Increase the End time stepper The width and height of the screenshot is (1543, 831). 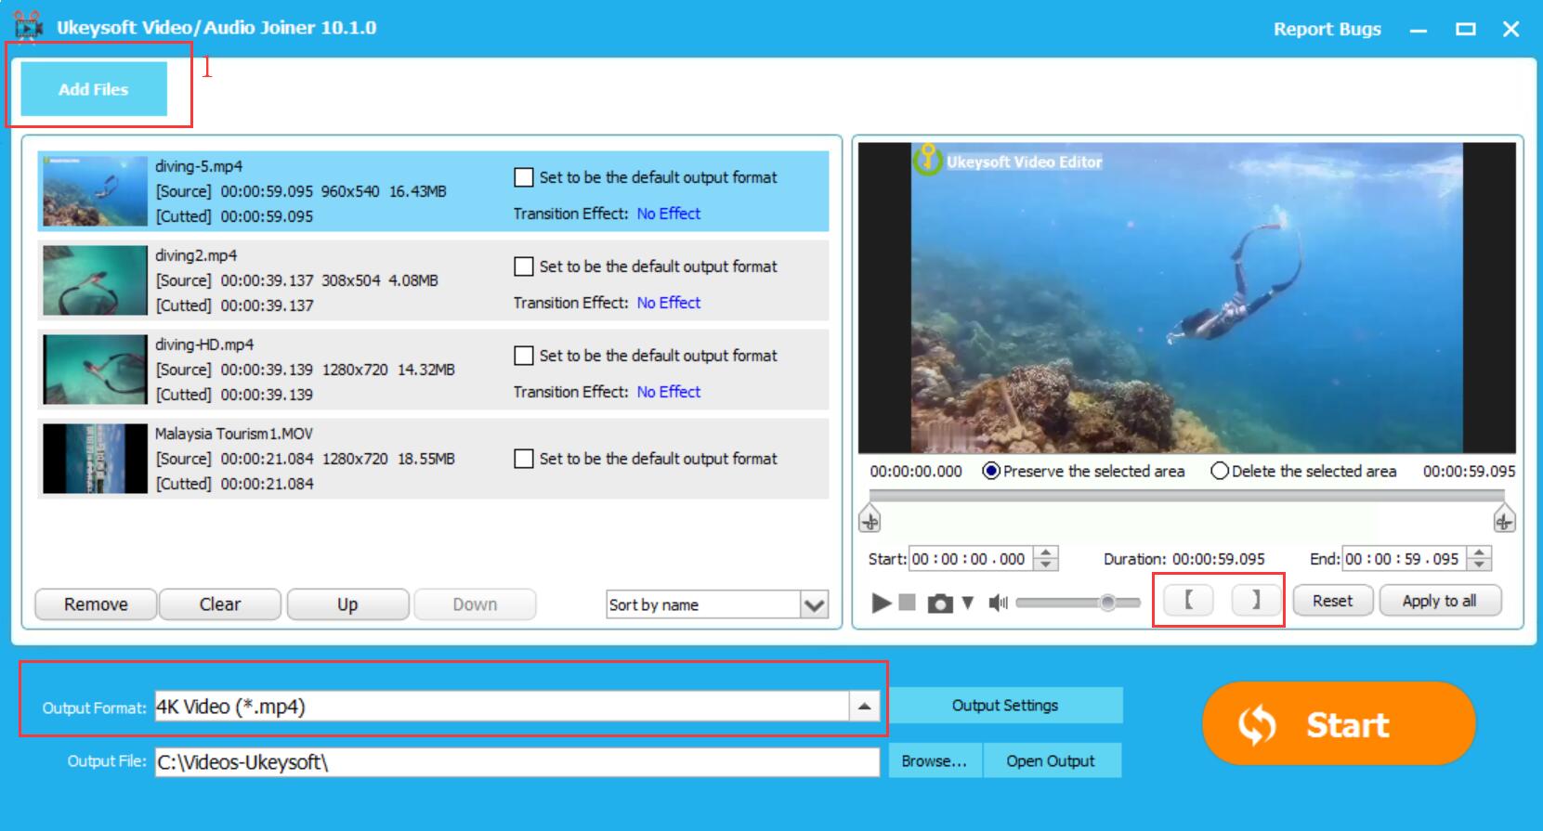tap(1479, 552)
